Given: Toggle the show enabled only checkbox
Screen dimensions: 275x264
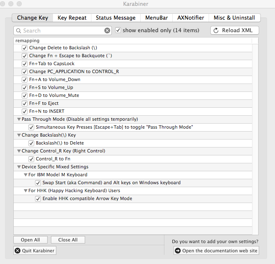Looking at the screenshot, I should pos(118,30).
